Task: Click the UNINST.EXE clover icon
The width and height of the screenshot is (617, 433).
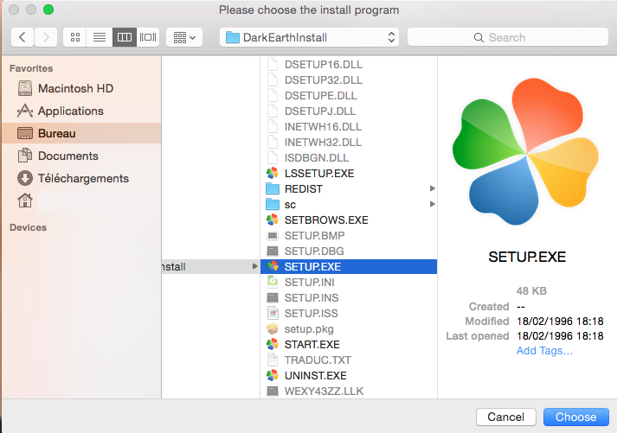Action: click(273, 375)
